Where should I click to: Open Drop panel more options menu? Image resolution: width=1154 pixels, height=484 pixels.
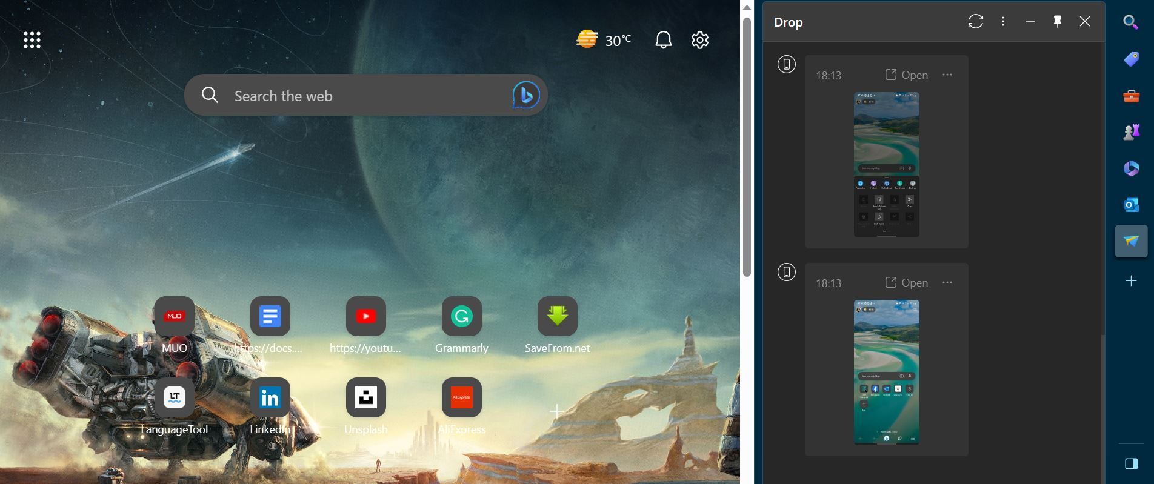pyautogui.click(x=1003, y=22)
